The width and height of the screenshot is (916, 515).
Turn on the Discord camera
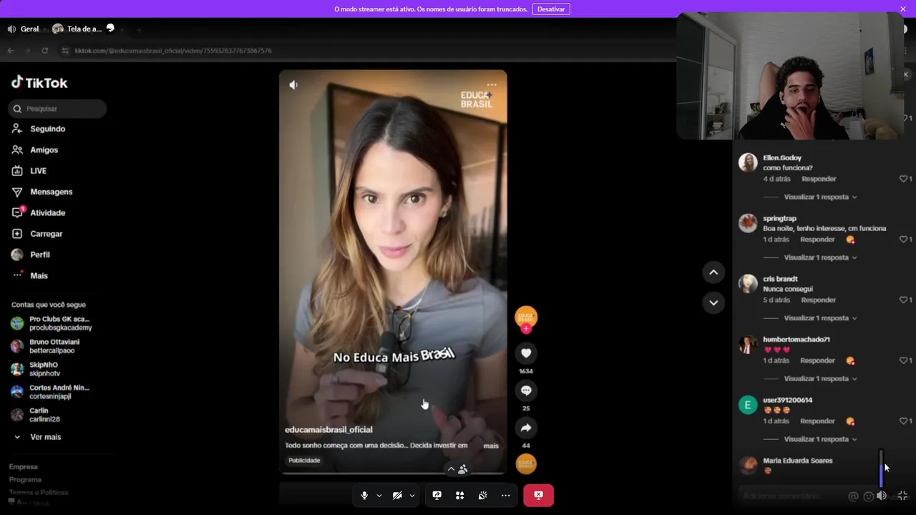click(397, 495)
